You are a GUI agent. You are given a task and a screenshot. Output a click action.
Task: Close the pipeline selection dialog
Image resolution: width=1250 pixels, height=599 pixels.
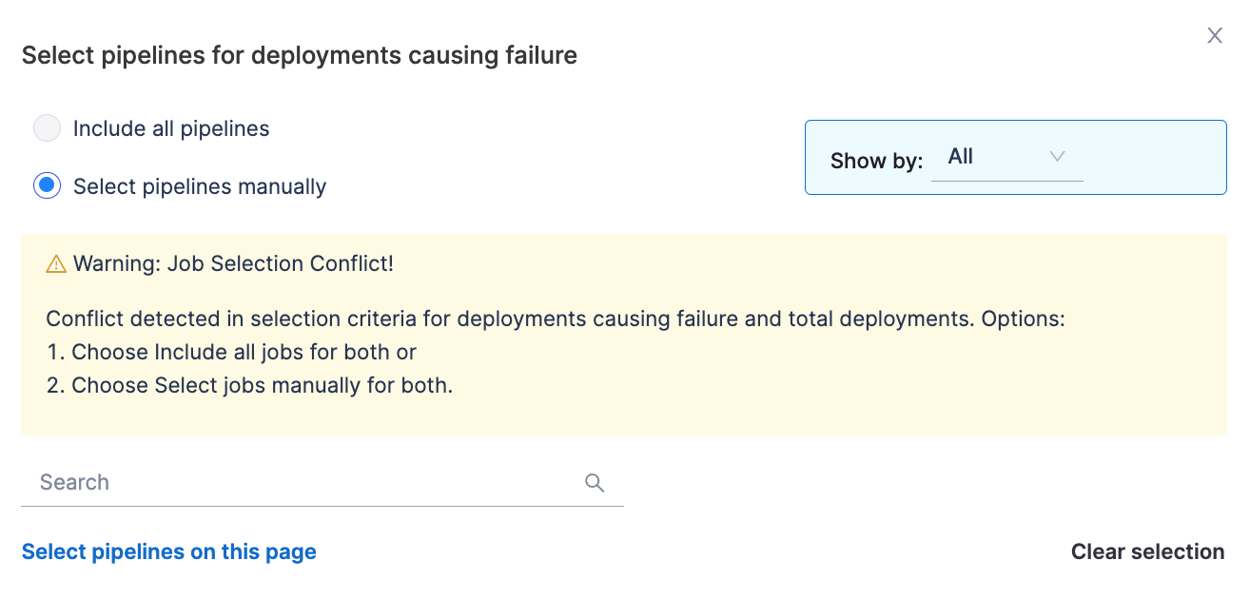(1214, 36)
